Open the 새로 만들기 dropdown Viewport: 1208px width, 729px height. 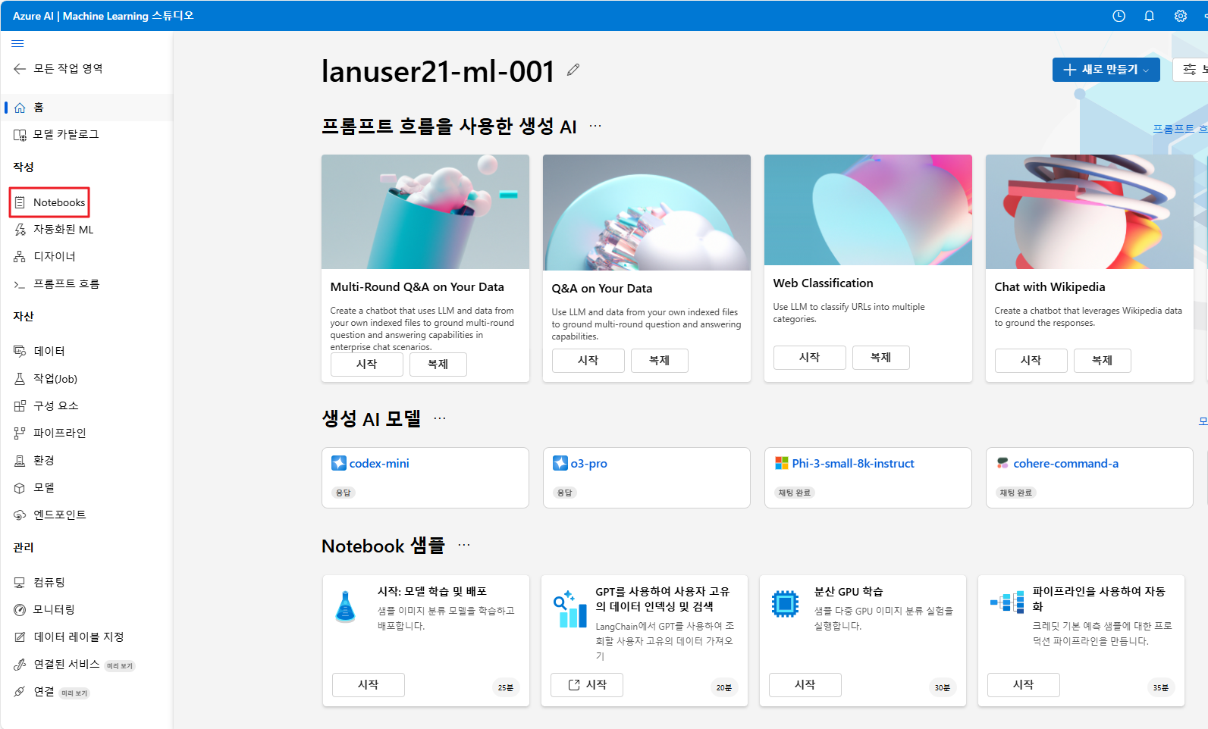pos(1106,70)
